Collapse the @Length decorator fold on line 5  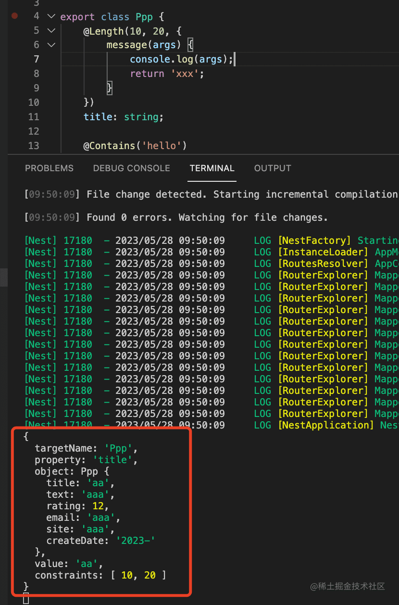point(51,31)
